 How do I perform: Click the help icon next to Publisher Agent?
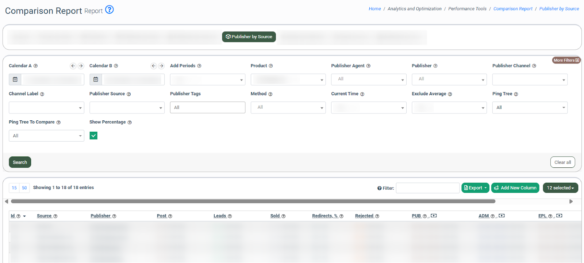click(x=368, y=66)
